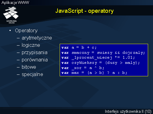Click the footer 'Interfejs użytkownika II (10)'
The image size is (153, 114).
[x=128, y=111]
